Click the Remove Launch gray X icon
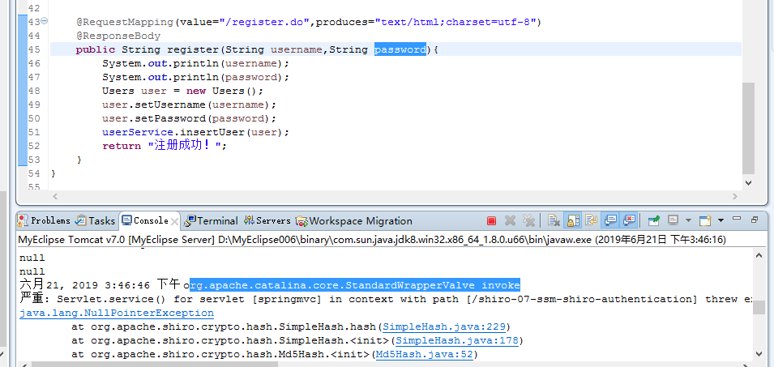774x367 pixels. coord(510,220)
